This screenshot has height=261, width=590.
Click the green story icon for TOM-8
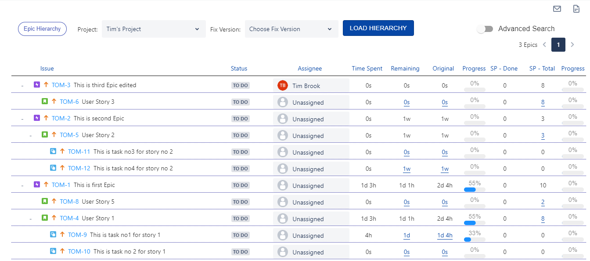tap(45, 201)
